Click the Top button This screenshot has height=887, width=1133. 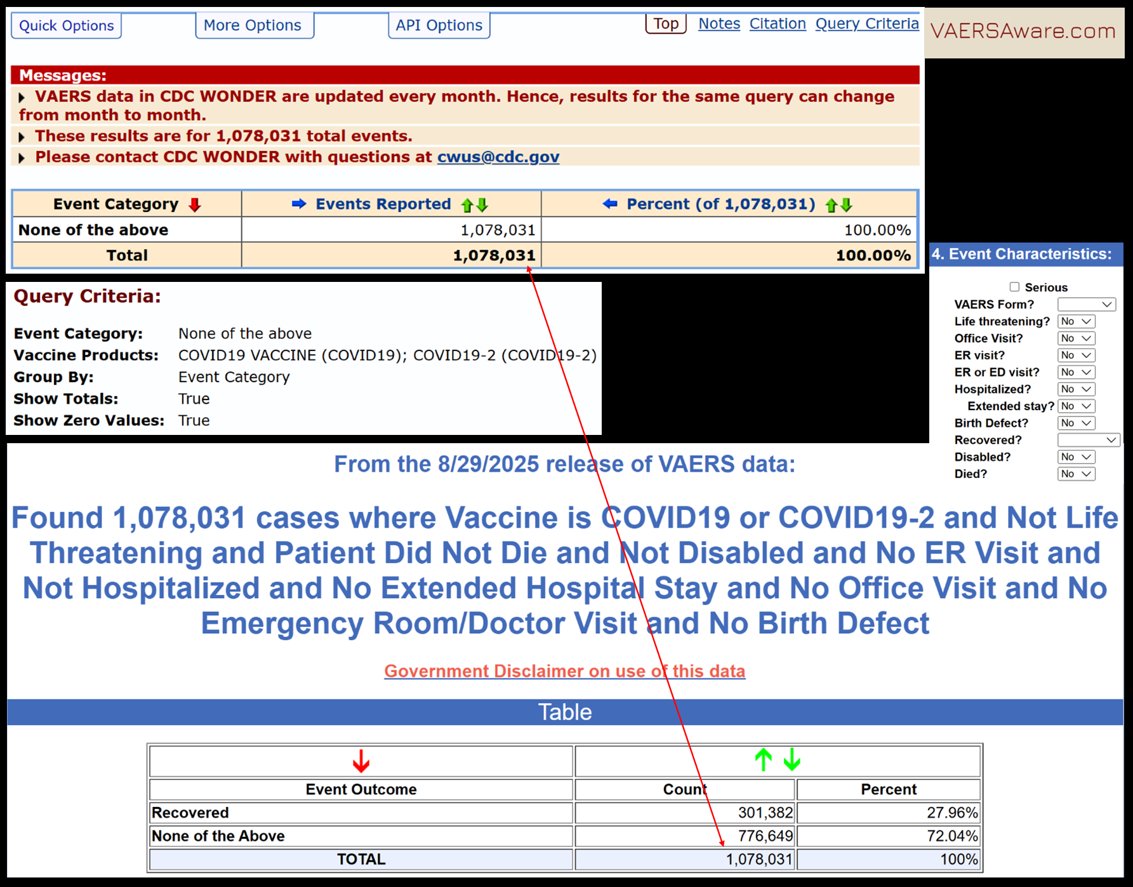(666, 23)
